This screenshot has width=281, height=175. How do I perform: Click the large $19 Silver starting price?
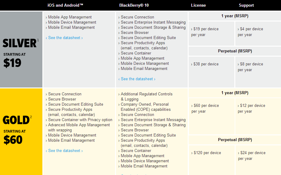[x=12, y=63]
